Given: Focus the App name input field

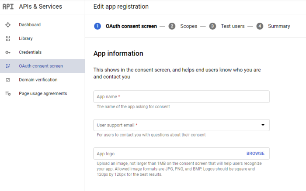Looking at the screenshot, I should [181, 96].
